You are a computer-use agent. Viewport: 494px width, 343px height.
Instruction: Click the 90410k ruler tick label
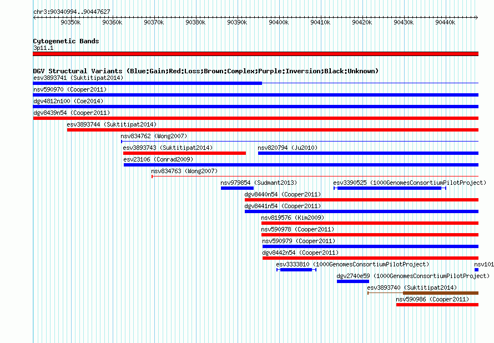coord(320,22)
